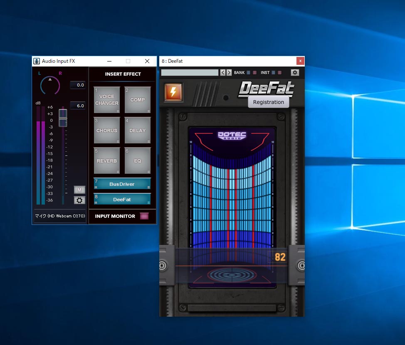
Task: Click the gain value field 6.0
Action: (77, 106)
